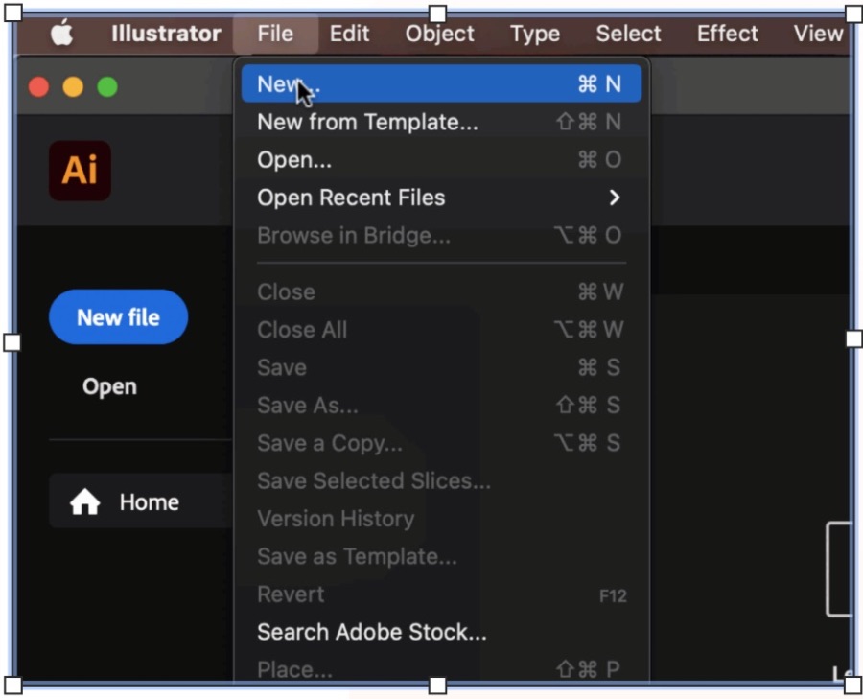Close the File menu in menu bar
The image size is (863, 699).
(x=275, y=34)
